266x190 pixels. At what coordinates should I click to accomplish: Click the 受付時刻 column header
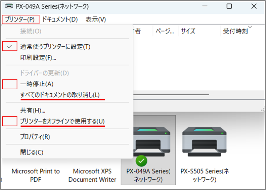coord(235,31)
